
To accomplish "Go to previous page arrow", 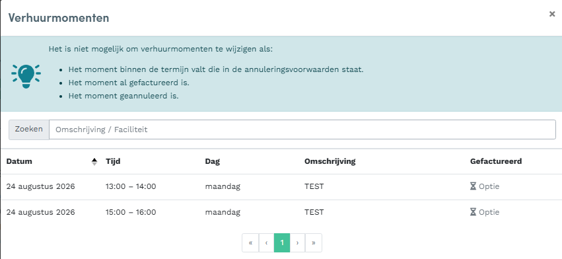I will point(266,243).
